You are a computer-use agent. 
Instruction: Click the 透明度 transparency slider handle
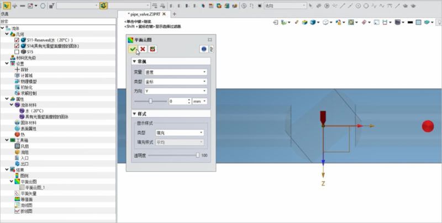pos(197,155)
